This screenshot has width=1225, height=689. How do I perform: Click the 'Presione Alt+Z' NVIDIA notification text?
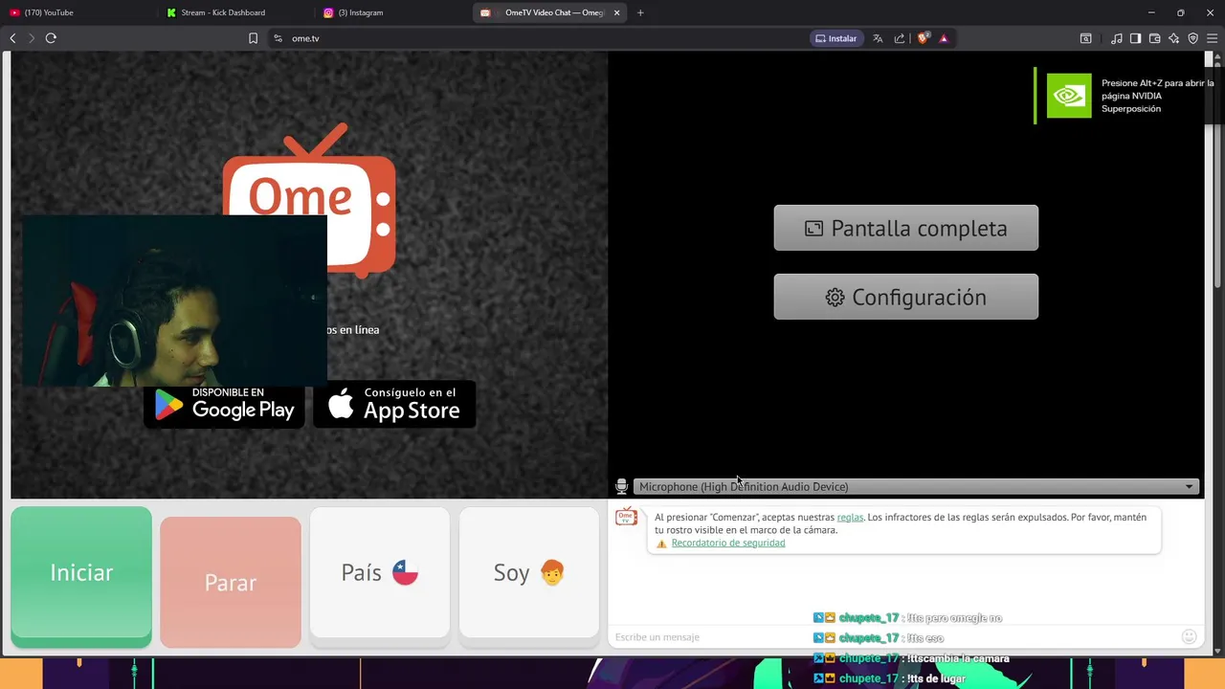tap(1157, 96)
